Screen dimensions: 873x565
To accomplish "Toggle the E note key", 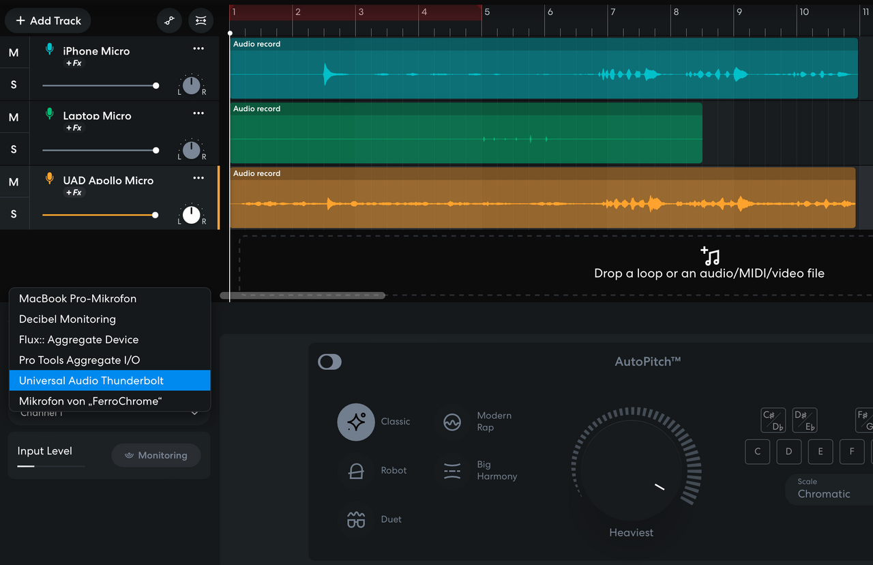I will point(820,452).
